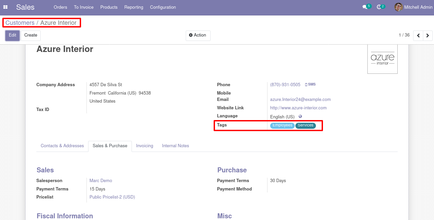Click the Azure Interior logo image
The image size is (434, 220).
tap(383, 59)
